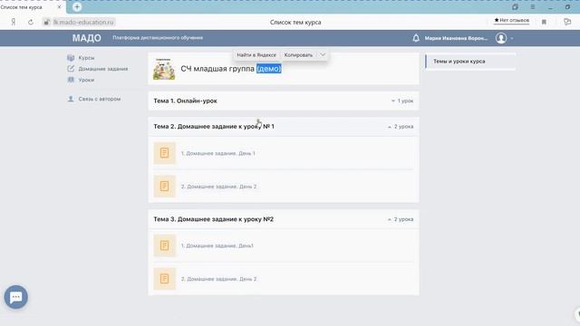580x326 pixels.
Task: Click the Домашние задания pencil icon
Action: coord(71,69)
